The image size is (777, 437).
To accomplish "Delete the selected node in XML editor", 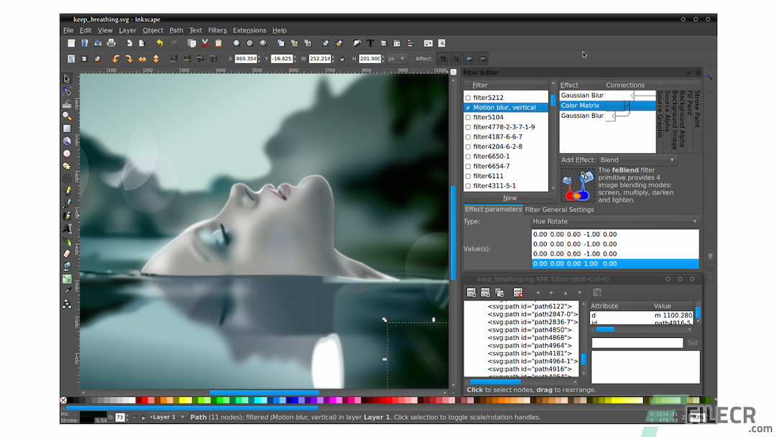I will coord(518,292).
